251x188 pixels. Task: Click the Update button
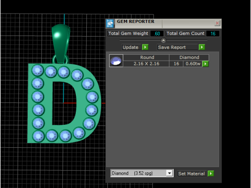pyautogui.click(x=132, y=48)
